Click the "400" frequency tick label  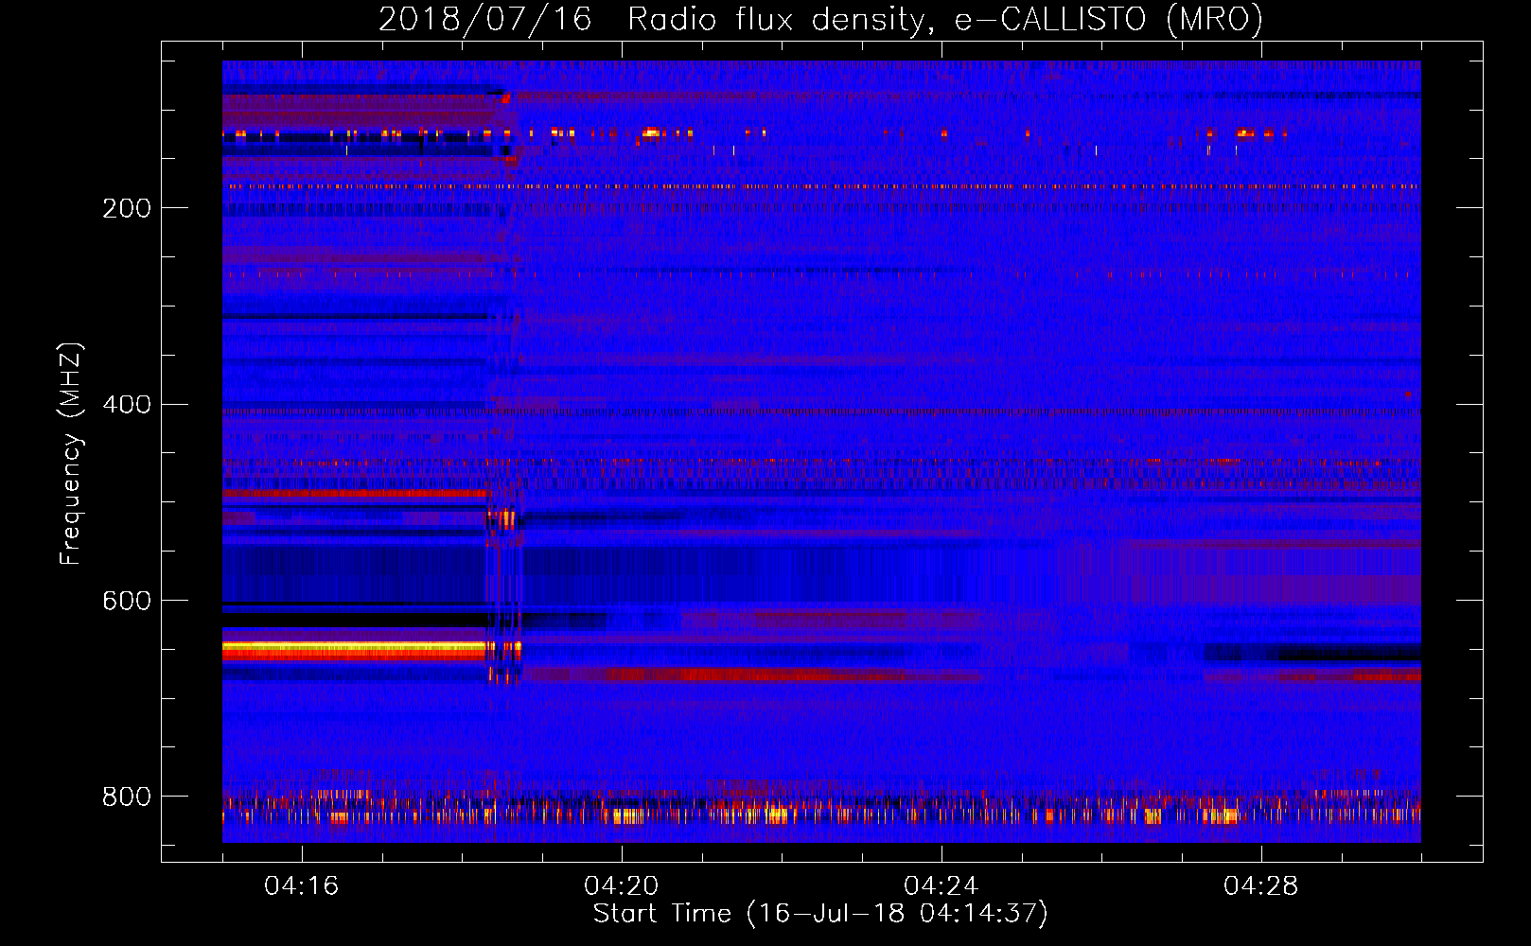127,405
